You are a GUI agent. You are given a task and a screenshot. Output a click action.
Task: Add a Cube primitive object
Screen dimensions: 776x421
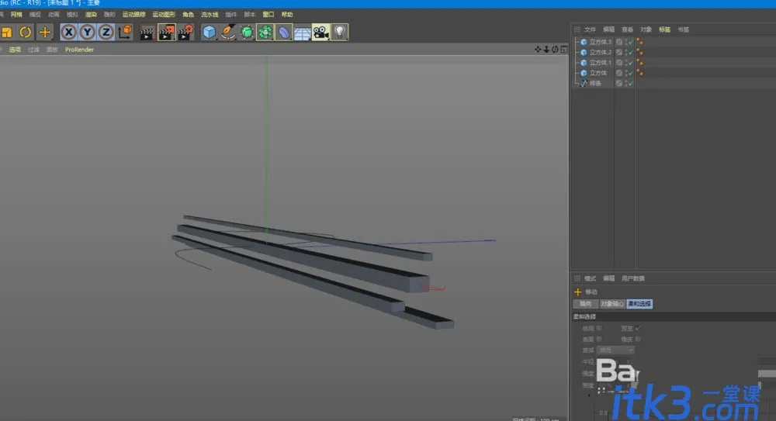[210, 32]
